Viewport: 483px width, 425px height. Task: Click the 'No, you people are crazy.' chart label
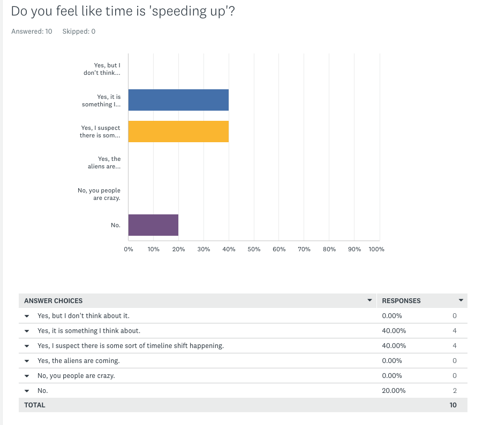pos(99,194)
